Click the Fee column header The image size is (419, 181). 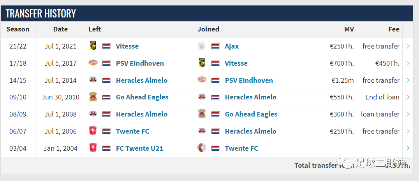[394, 29]
